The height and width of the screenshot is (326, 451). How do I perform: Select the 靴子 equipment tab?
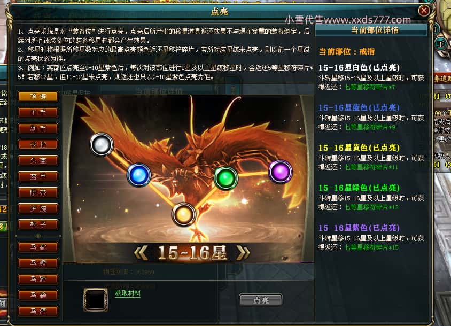pos(38,224)
